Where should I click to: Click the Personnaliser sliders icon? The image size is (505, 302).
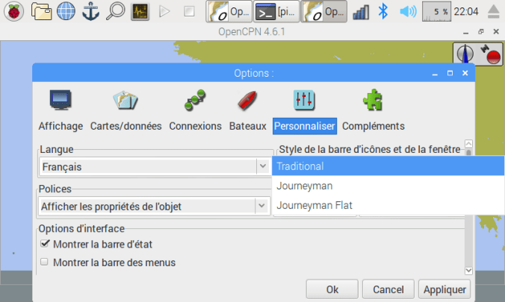point(305,100)
